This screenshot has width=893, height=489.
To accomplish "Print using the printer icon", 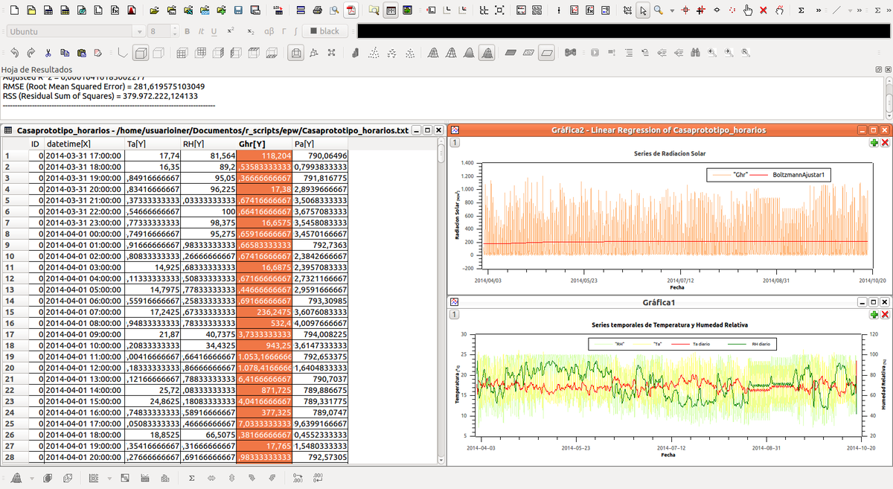I will (x=318, y=11).
